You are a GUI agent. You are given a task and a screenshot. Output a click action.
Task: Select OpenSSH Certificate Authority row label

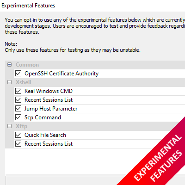[62, 74]
